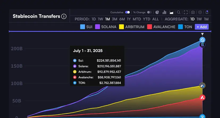Click the 100B axis label
The height and width of the screenshot is (118, 220).
[17, 83]
